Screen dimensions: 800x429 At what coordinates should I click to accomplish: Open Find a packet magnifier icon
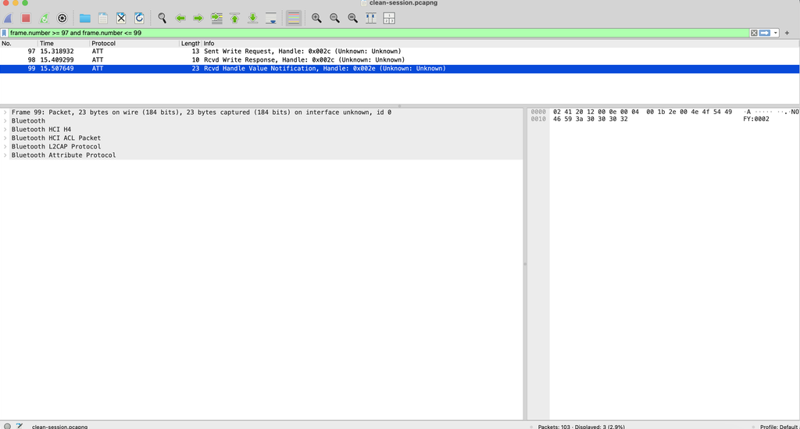coord(162,19)
